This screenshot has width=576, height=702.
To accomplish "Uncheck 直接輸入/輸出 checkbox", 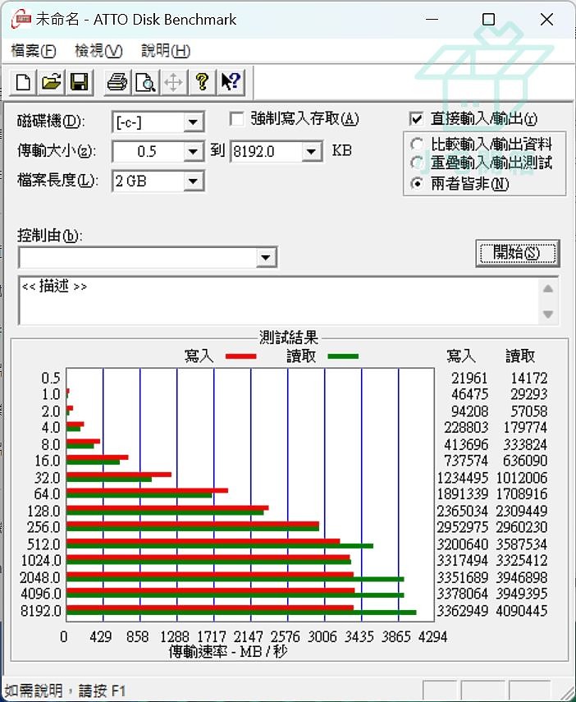I will point(416,119).
